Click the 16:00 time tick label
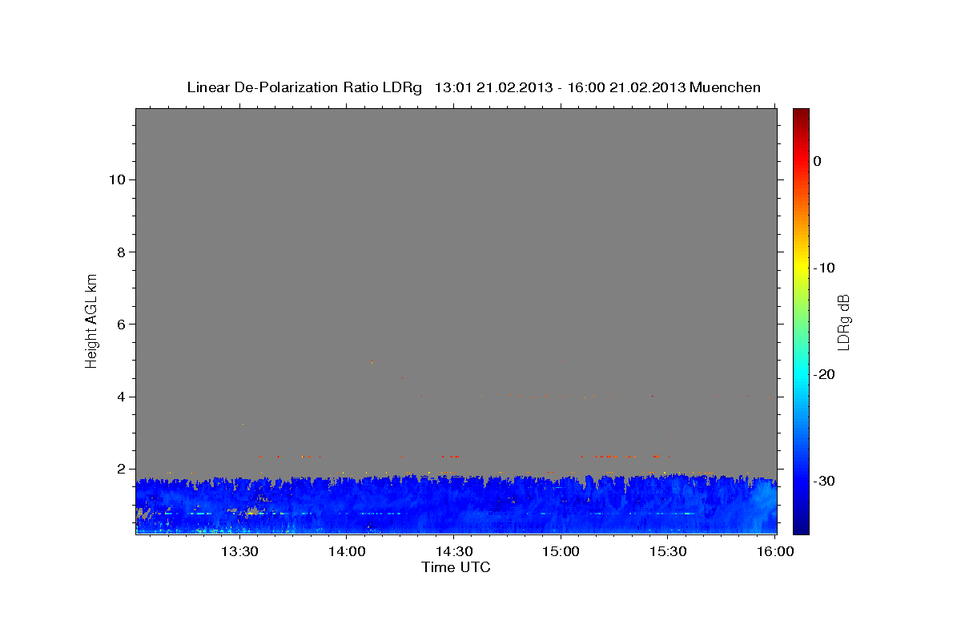Viewport: 961px width, 641px height. pos(774,551)
